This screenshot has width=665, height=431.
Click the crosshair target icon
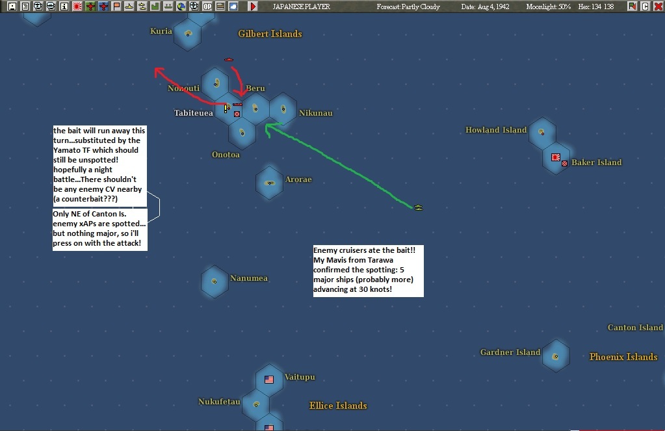click(x=194, y=7)
